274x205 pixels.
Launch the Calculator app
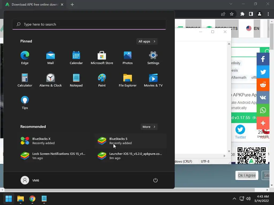pos(25,80)
